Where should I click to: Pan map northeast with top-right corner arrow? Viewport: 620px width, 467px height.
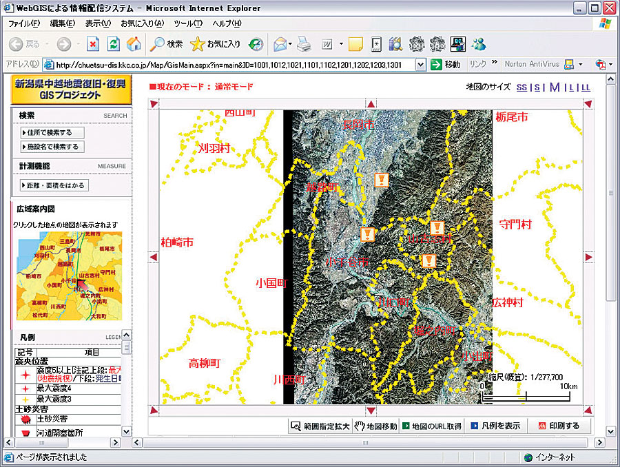588,104
